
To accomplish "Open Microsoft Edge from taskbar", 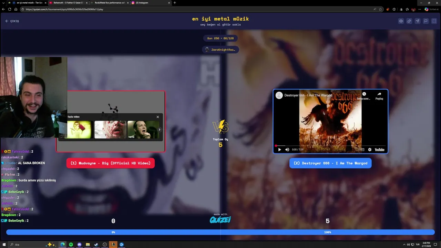I will click(63, 245).
